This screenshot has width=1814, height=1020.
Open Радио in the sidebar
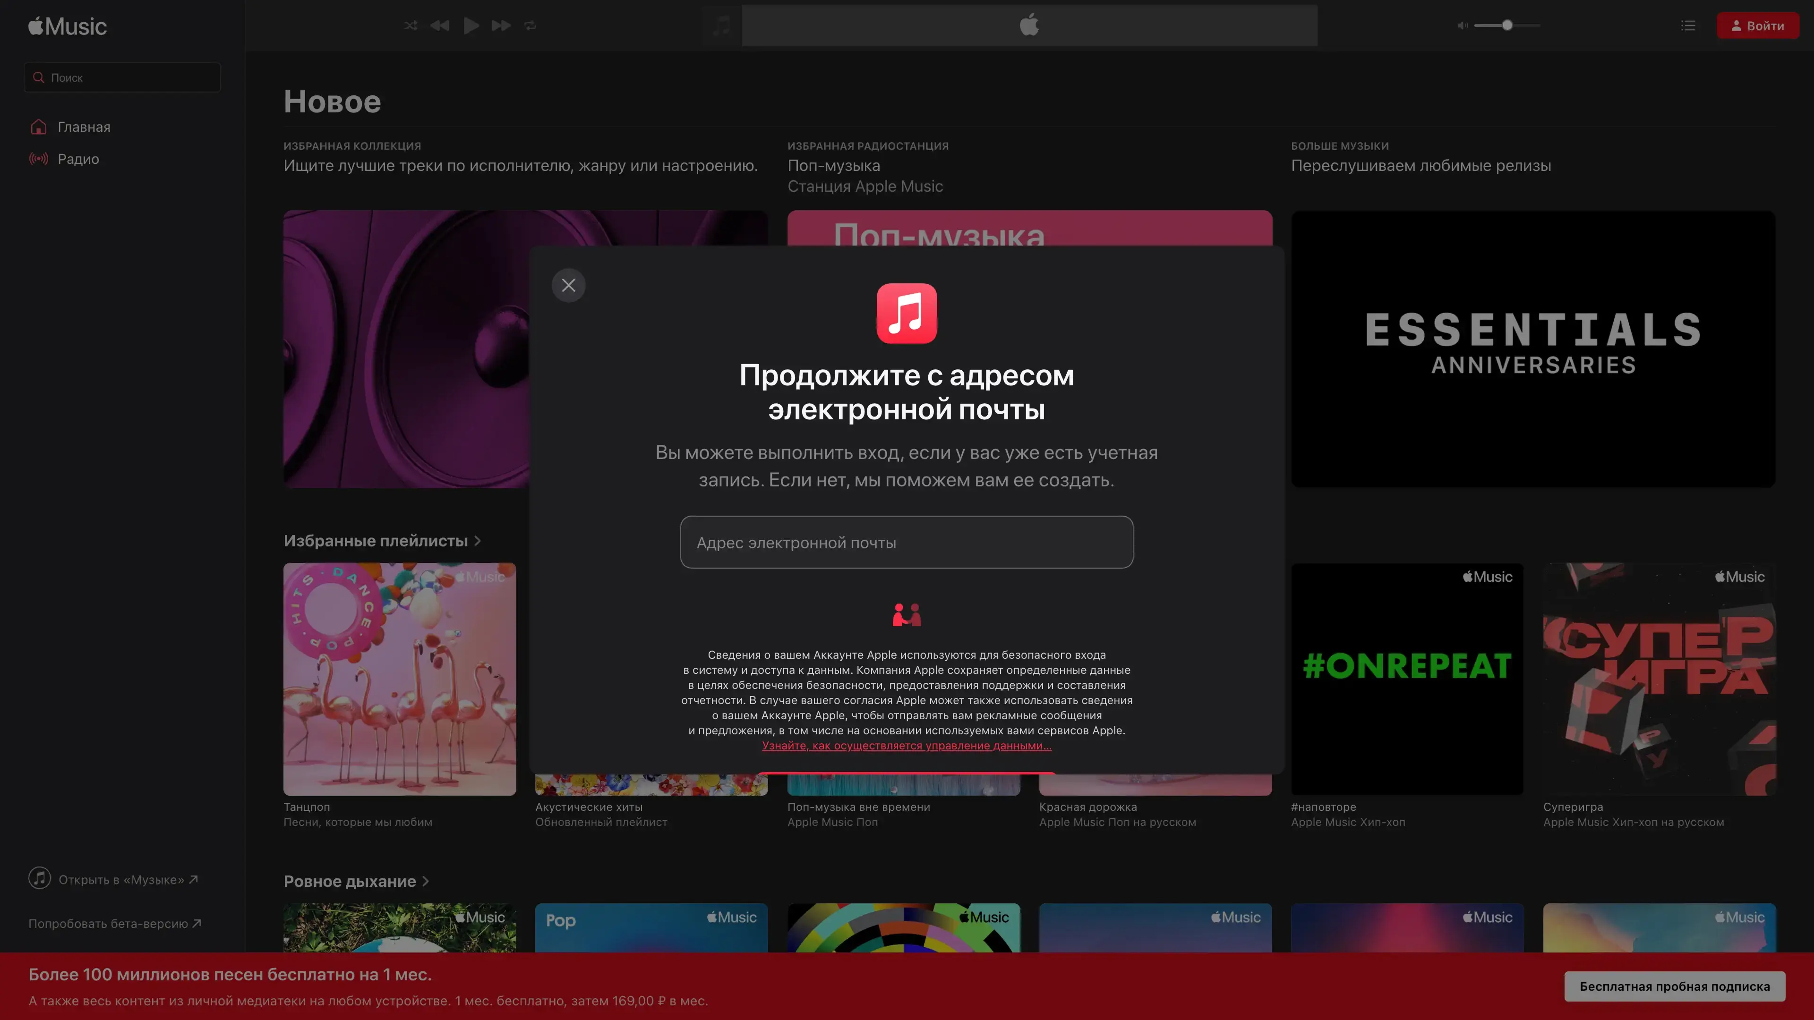point(78,159)
